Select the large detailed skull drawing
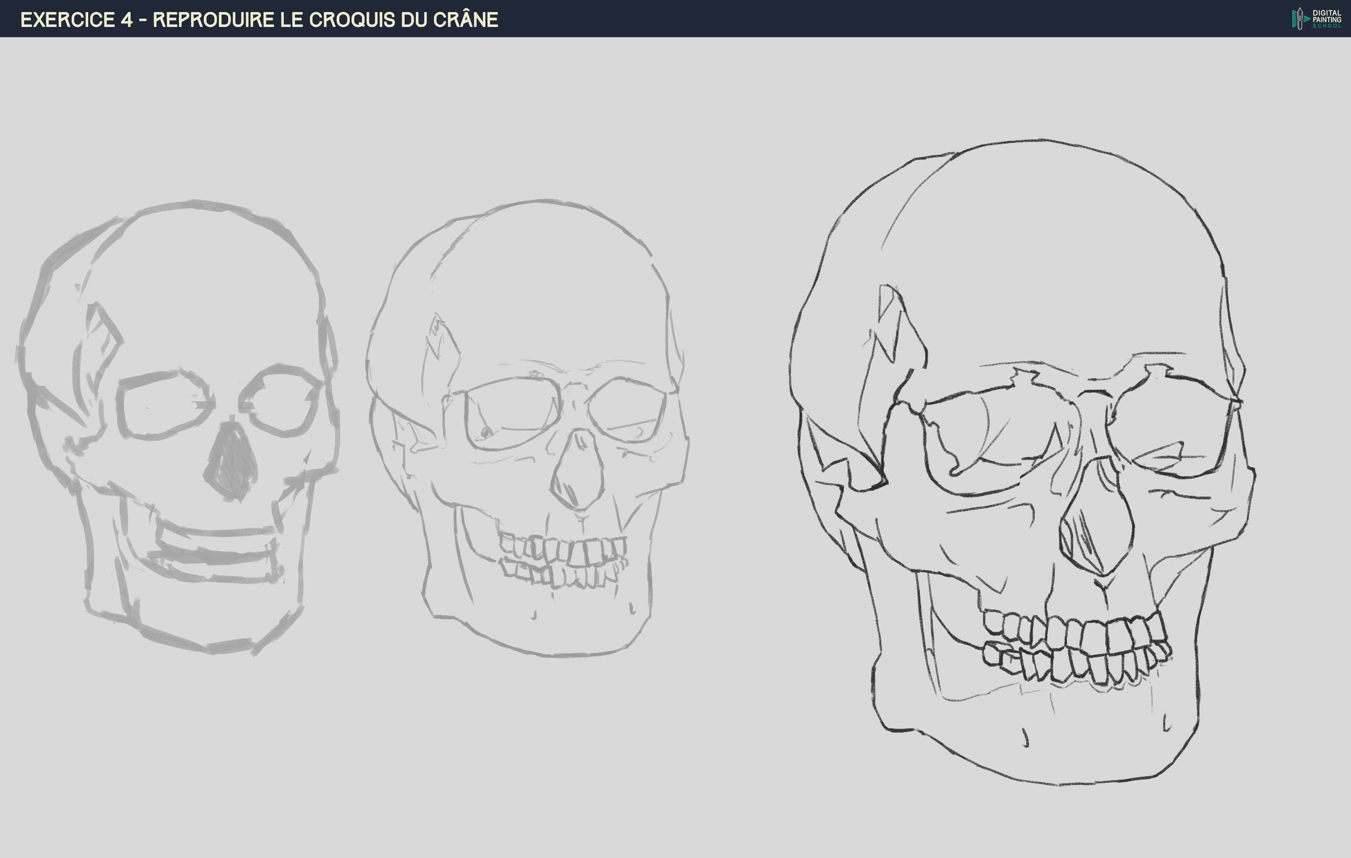 (x=1021, y=460)
